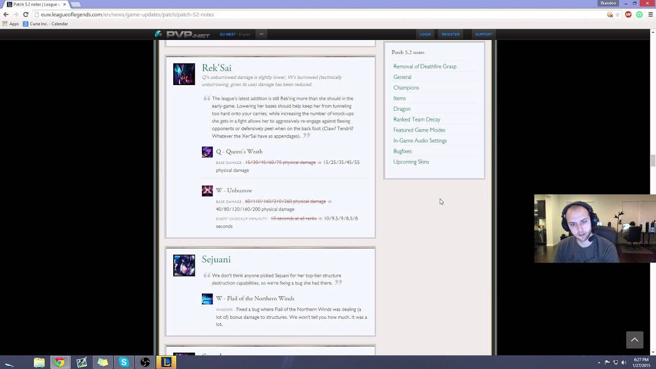Click the Rek'Sai heading
The width and height of the screenshot is (656, 369).
coord(216,68)
